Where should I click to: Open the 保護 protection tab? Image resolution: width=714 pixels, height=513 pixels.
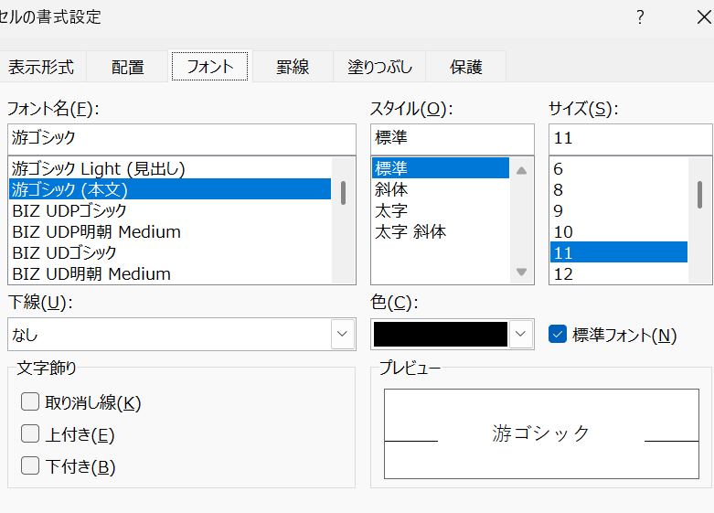tap(465, 67)
